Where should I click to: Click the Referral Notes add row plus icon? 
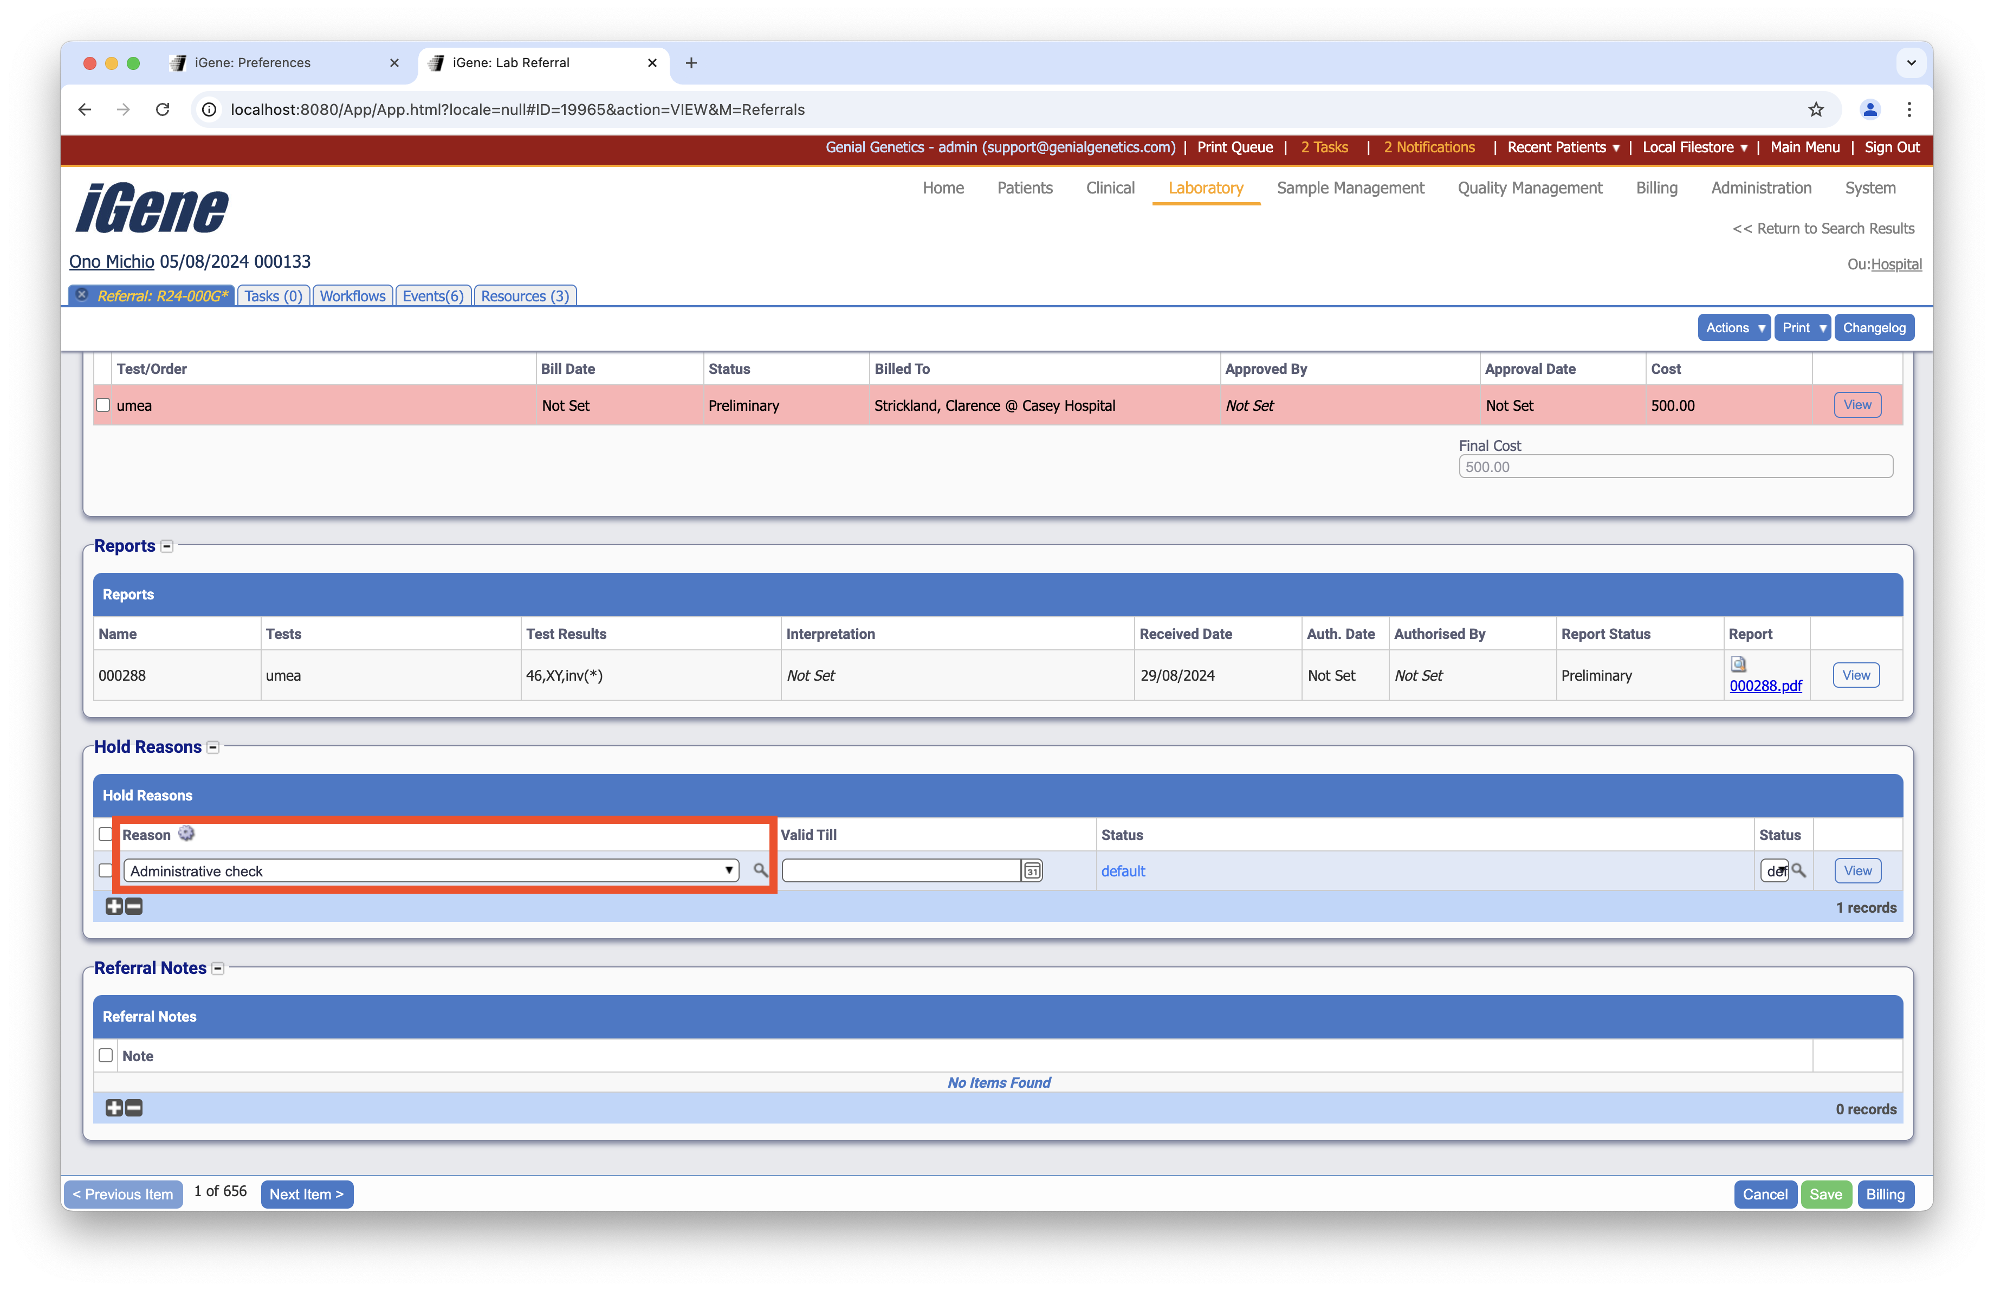(x=114, y=1108)
